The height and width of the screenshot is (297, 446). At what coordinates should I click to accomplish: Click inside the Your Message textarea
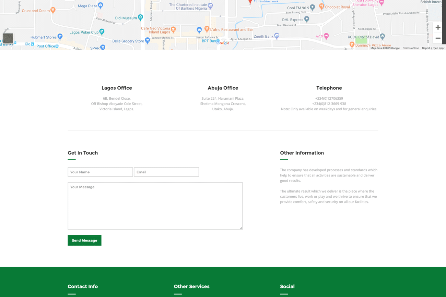(x=155, y=206)
